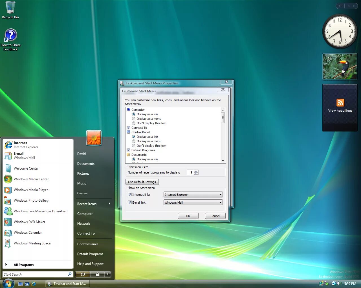Click OK in Customize Start Menu

pyautogui.click(x=188, y=216)
